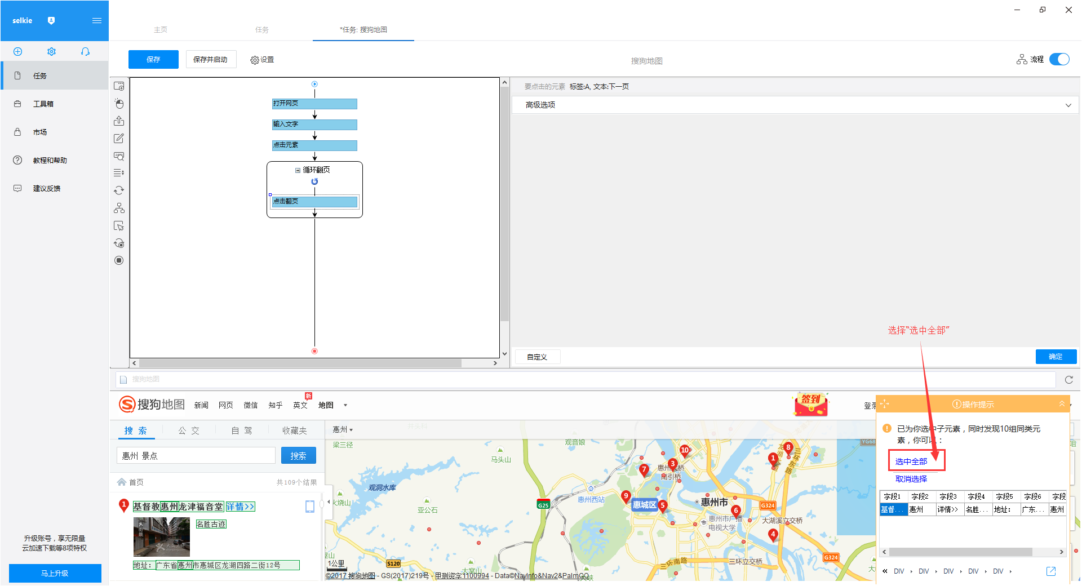This screenshot has width=1082, height=586.
Task: Click the workflow start node icon
Action: [314, 84]
